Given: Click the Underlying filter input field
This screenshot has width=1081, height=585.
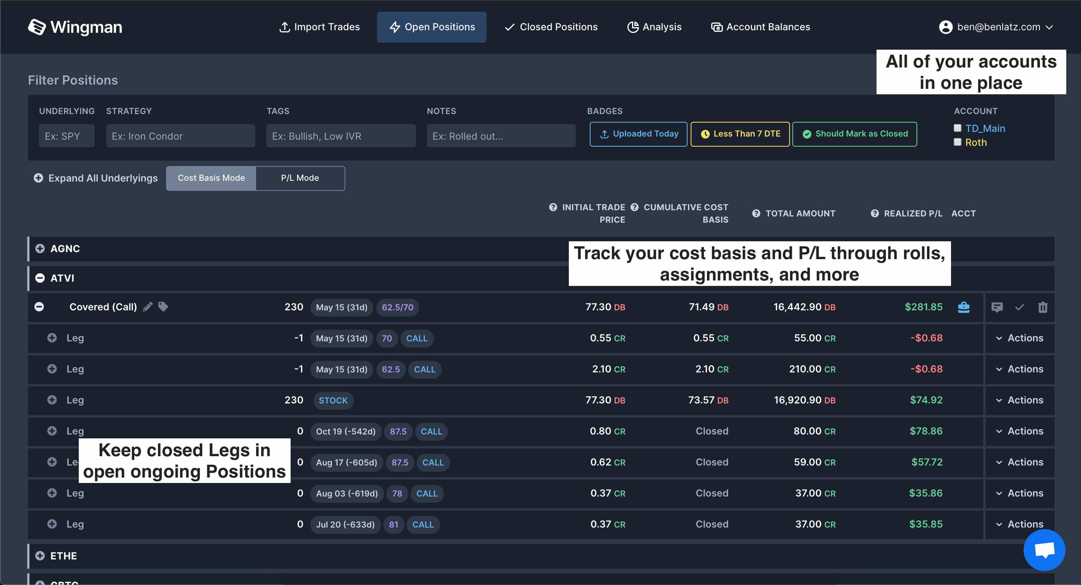Looking at the screenshot, I should [66, 136].
